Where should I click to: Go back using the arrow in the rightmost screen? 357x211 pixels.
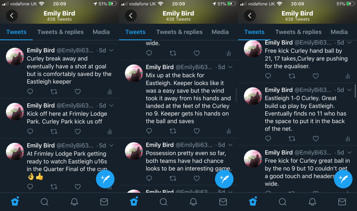[250, 16]
